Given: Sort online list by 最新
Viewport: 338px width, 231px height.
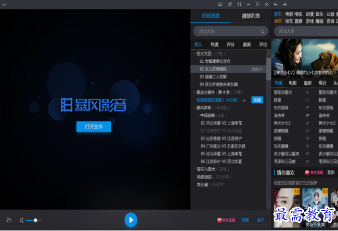Looking at the screenshot, I should (x=247, y=45).
